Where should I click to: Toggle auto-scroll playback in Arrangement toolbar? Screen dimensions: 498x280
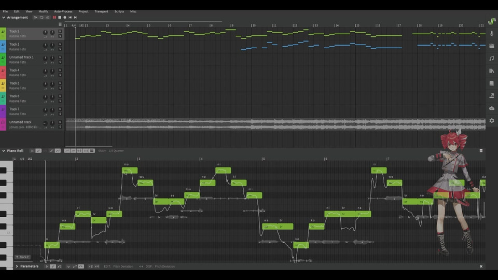(x=36, y=18)
